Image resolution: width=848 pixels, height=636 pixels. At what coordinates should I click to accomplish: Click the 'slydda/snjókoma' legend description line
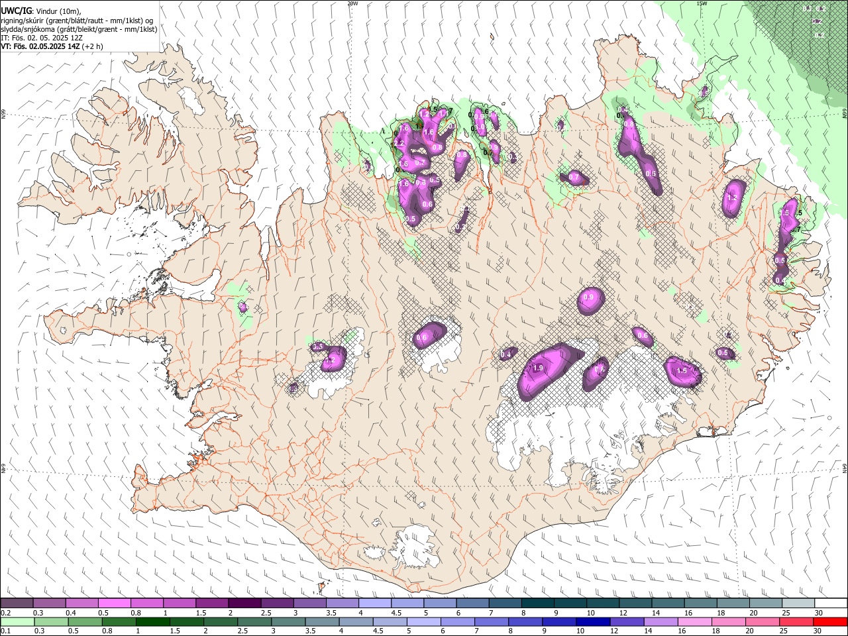tap(79, 29)
